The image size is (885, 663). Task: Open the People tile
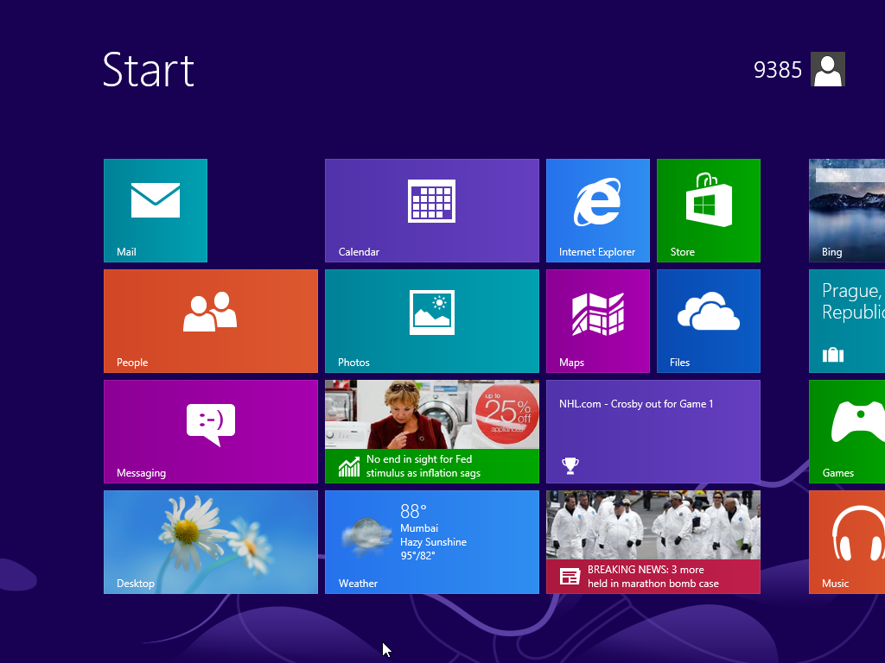(x=211, y=321)
